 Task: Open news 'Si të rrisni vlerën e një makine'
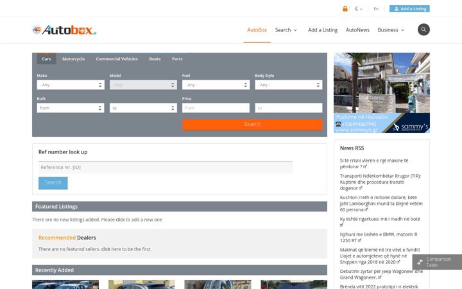pos(374,163)
